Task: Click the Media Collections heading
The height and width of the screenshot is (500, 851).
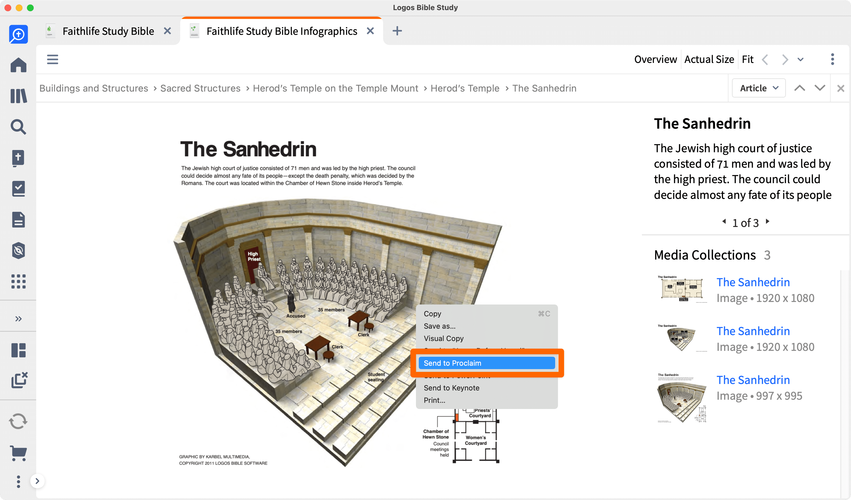Action: pyautogui.click(x=705, y=255)
